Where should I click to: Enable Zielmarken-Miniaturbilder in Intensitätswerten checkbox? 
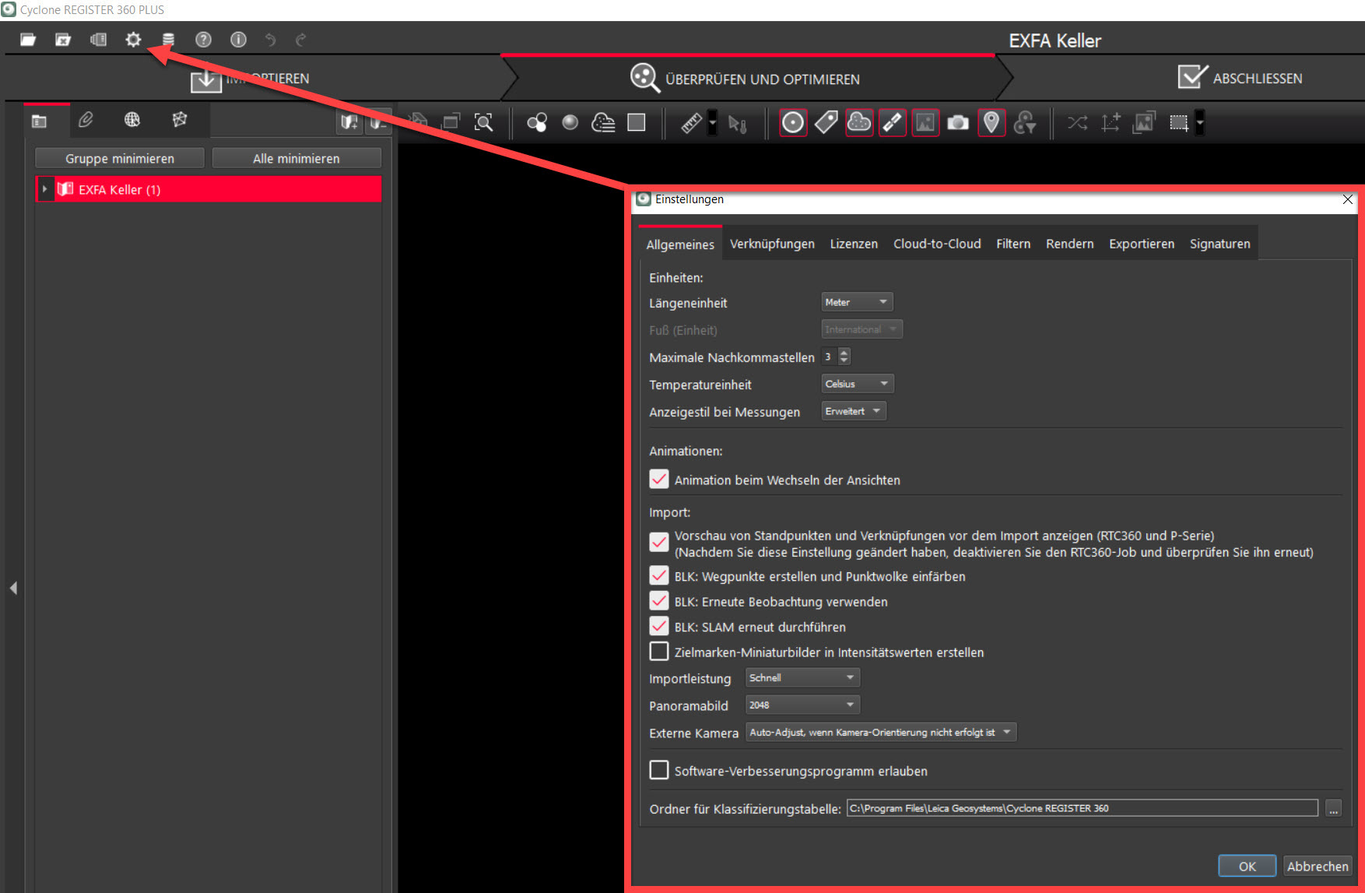[659, 651]
